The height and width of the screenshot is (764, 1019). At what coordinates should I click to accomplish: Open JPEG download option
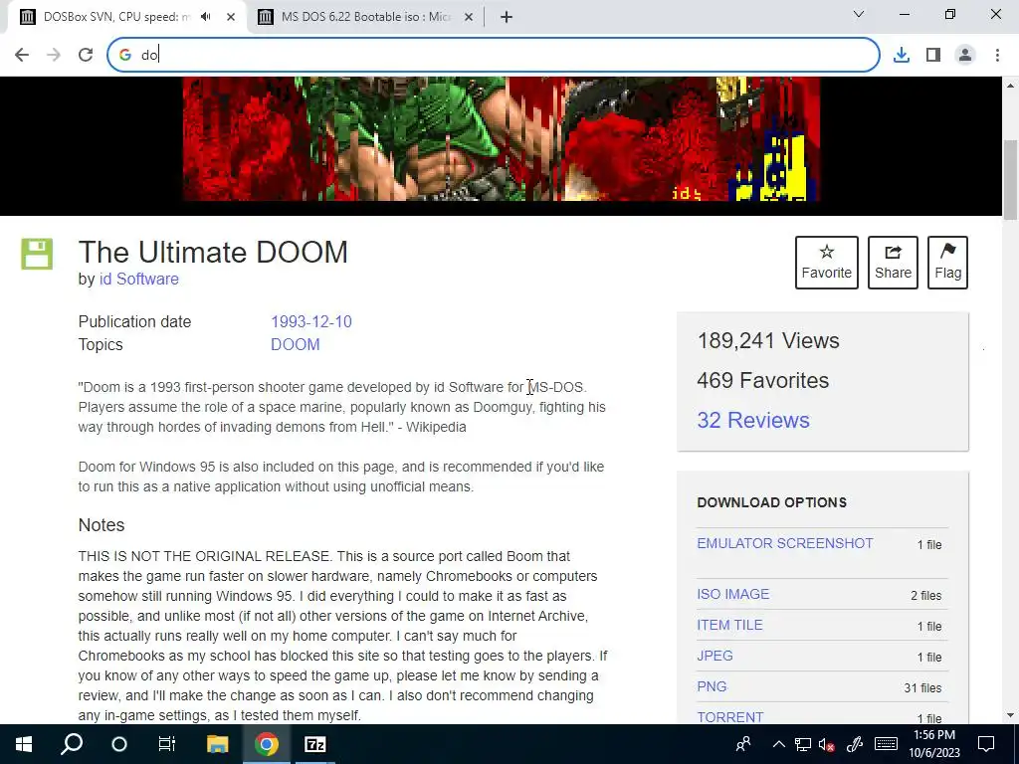[714, 656]
